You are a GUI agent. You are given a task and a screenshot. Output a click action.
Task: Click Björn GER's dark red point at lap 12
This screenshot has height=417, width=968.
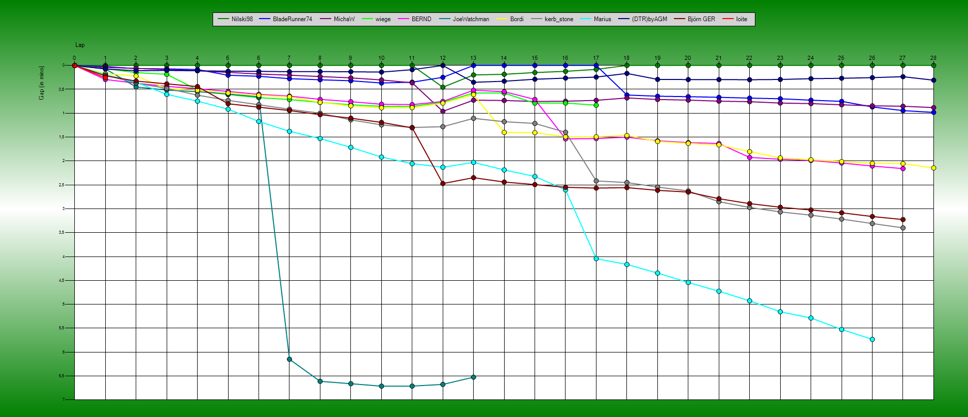pyautogui.click(x=443, y=183)
